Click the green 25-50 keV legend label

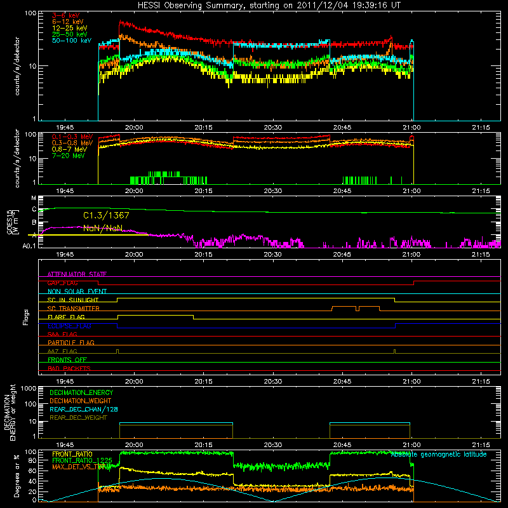pos(69,34)
